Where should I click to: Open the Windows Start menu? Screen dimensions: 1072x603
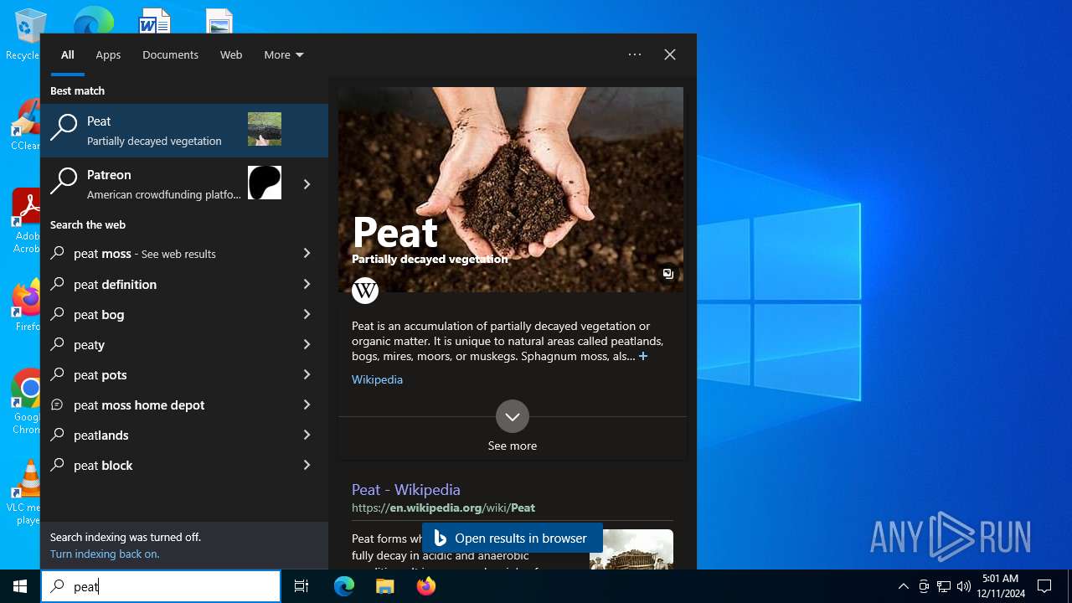click(20, 586)
